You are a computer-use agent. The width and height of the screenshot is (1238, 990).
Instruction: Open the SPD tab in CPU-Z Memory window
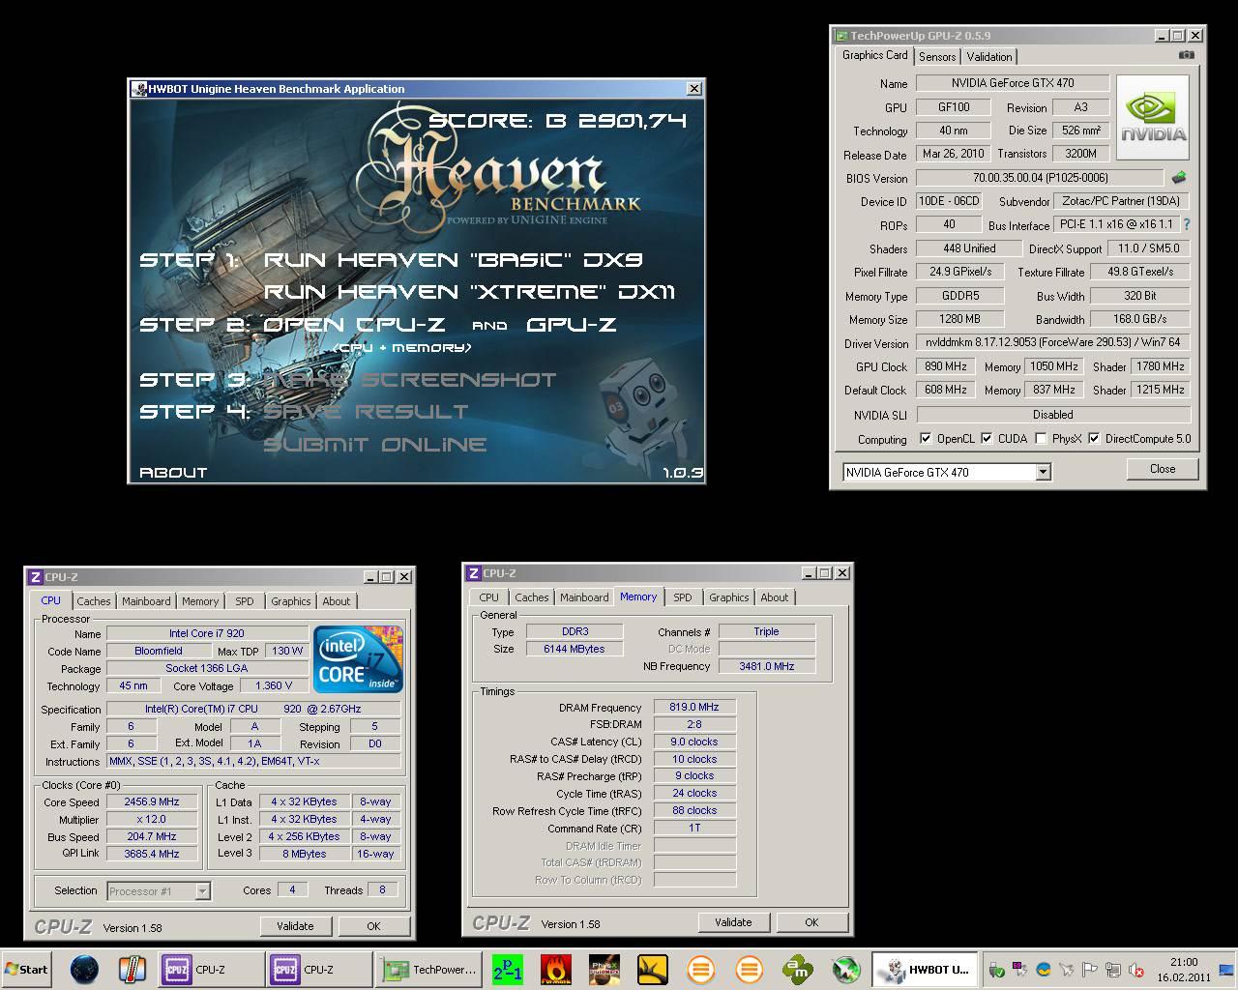(x=683, y=597)
